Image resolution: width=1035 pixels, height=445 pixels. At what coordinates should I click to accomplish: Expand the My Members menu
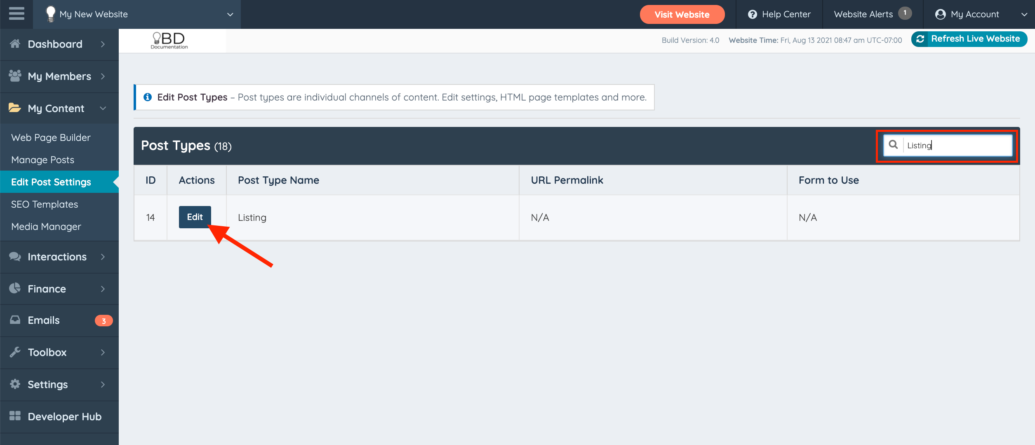pyautogui.click(x=103, y=76)
